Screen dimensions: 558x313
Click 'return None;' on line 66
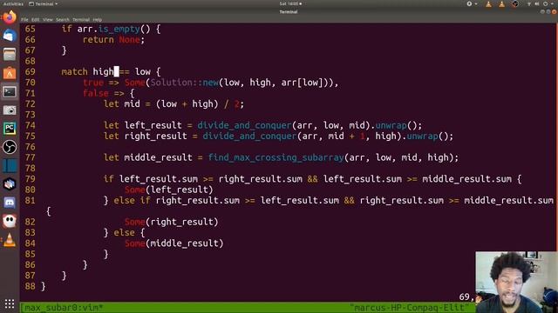[x=113, y=40]
